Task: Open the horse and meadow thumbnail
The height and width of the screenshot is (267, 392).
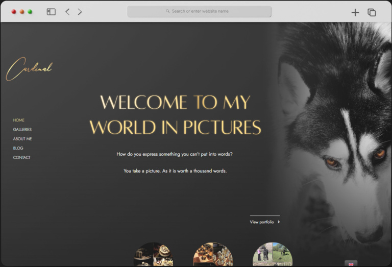Action: 273,254
